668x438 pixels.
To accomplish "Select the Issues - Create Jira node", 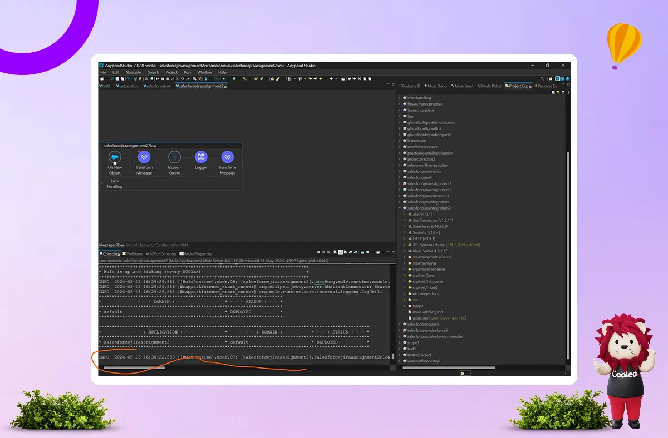I will tap(174, 157).
